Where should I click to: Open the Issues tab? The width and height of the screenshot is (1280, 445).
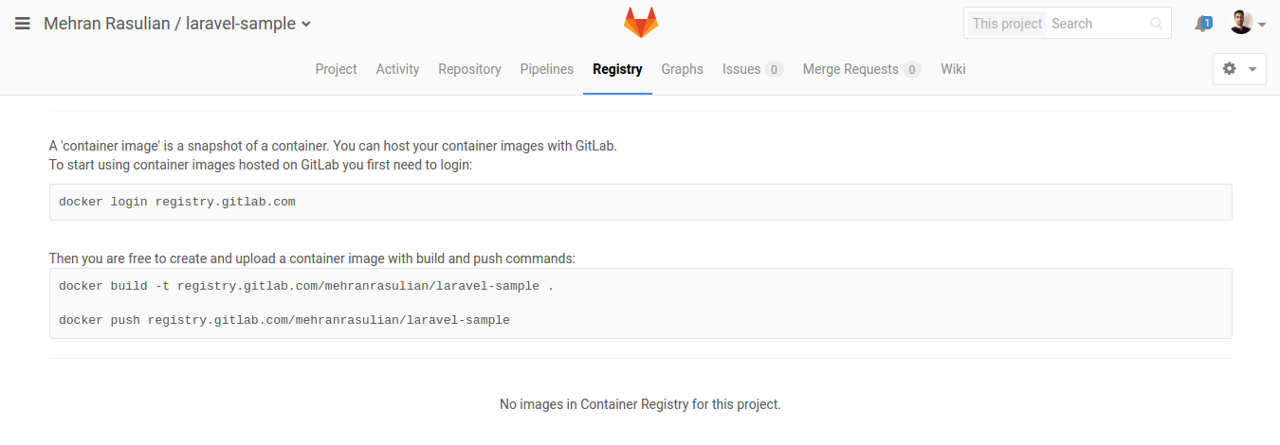click(x=752, y=69)
